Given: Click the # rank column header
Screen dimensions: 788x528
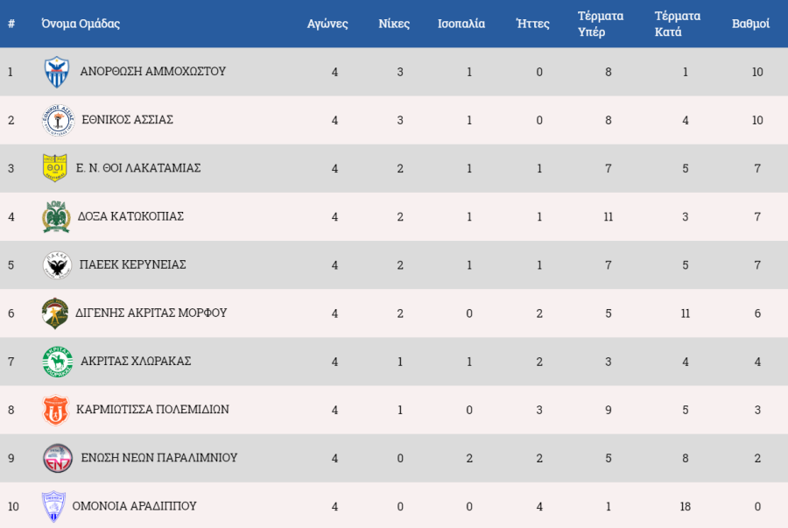Looking at the screenshot, I should tap(11, 24).
